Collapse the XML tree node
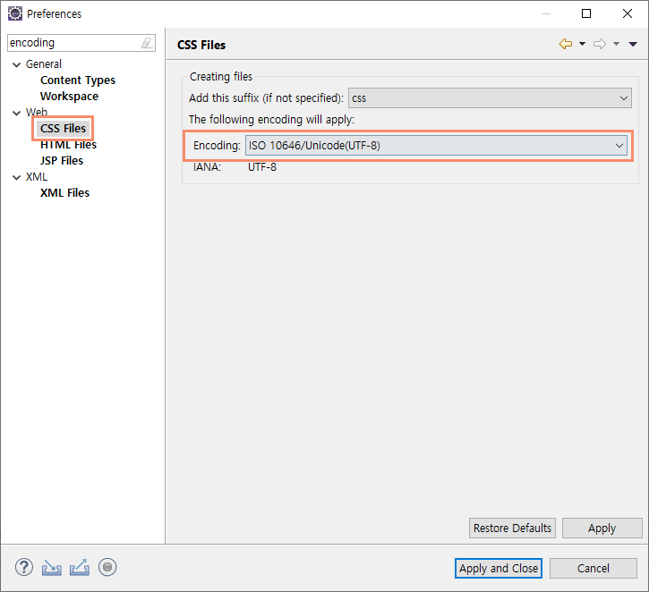Viewport: 649px width, 592px height. pyautogui.click(x=16, y=178)
